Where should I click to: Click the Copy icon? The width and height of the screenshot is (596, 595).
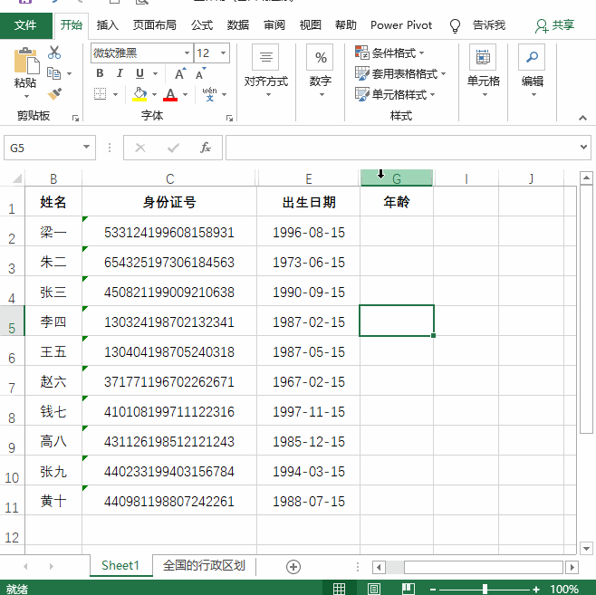(53, 73)
